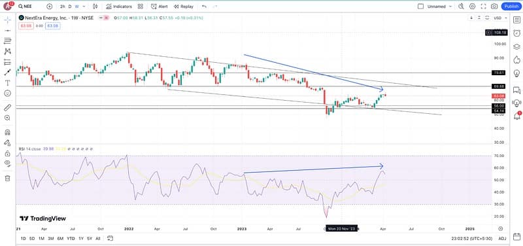Viewport: 523px width, 246px height.
Task: Click the Publish button
Action: coord(511,7)
